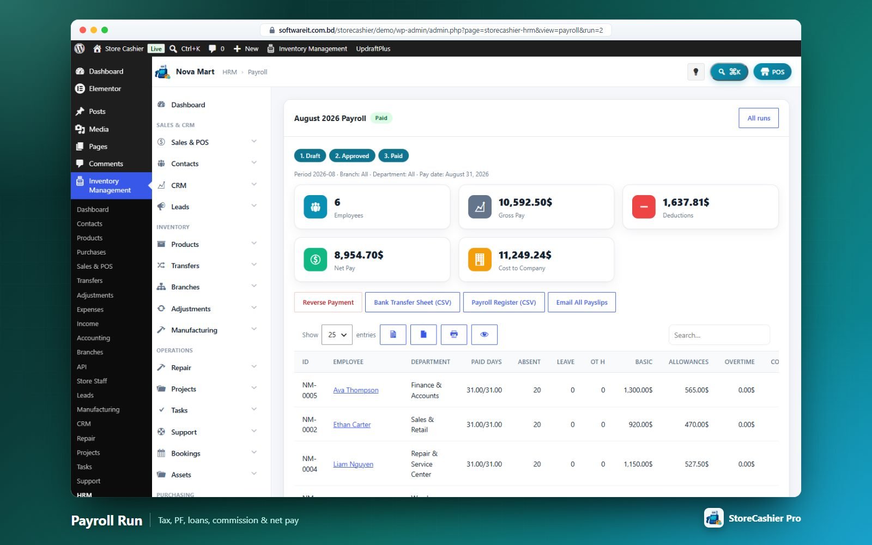The height and width of the screenshot is (545, 872).
Task: Click the Employees card icon
Action: tap(316, 207)
